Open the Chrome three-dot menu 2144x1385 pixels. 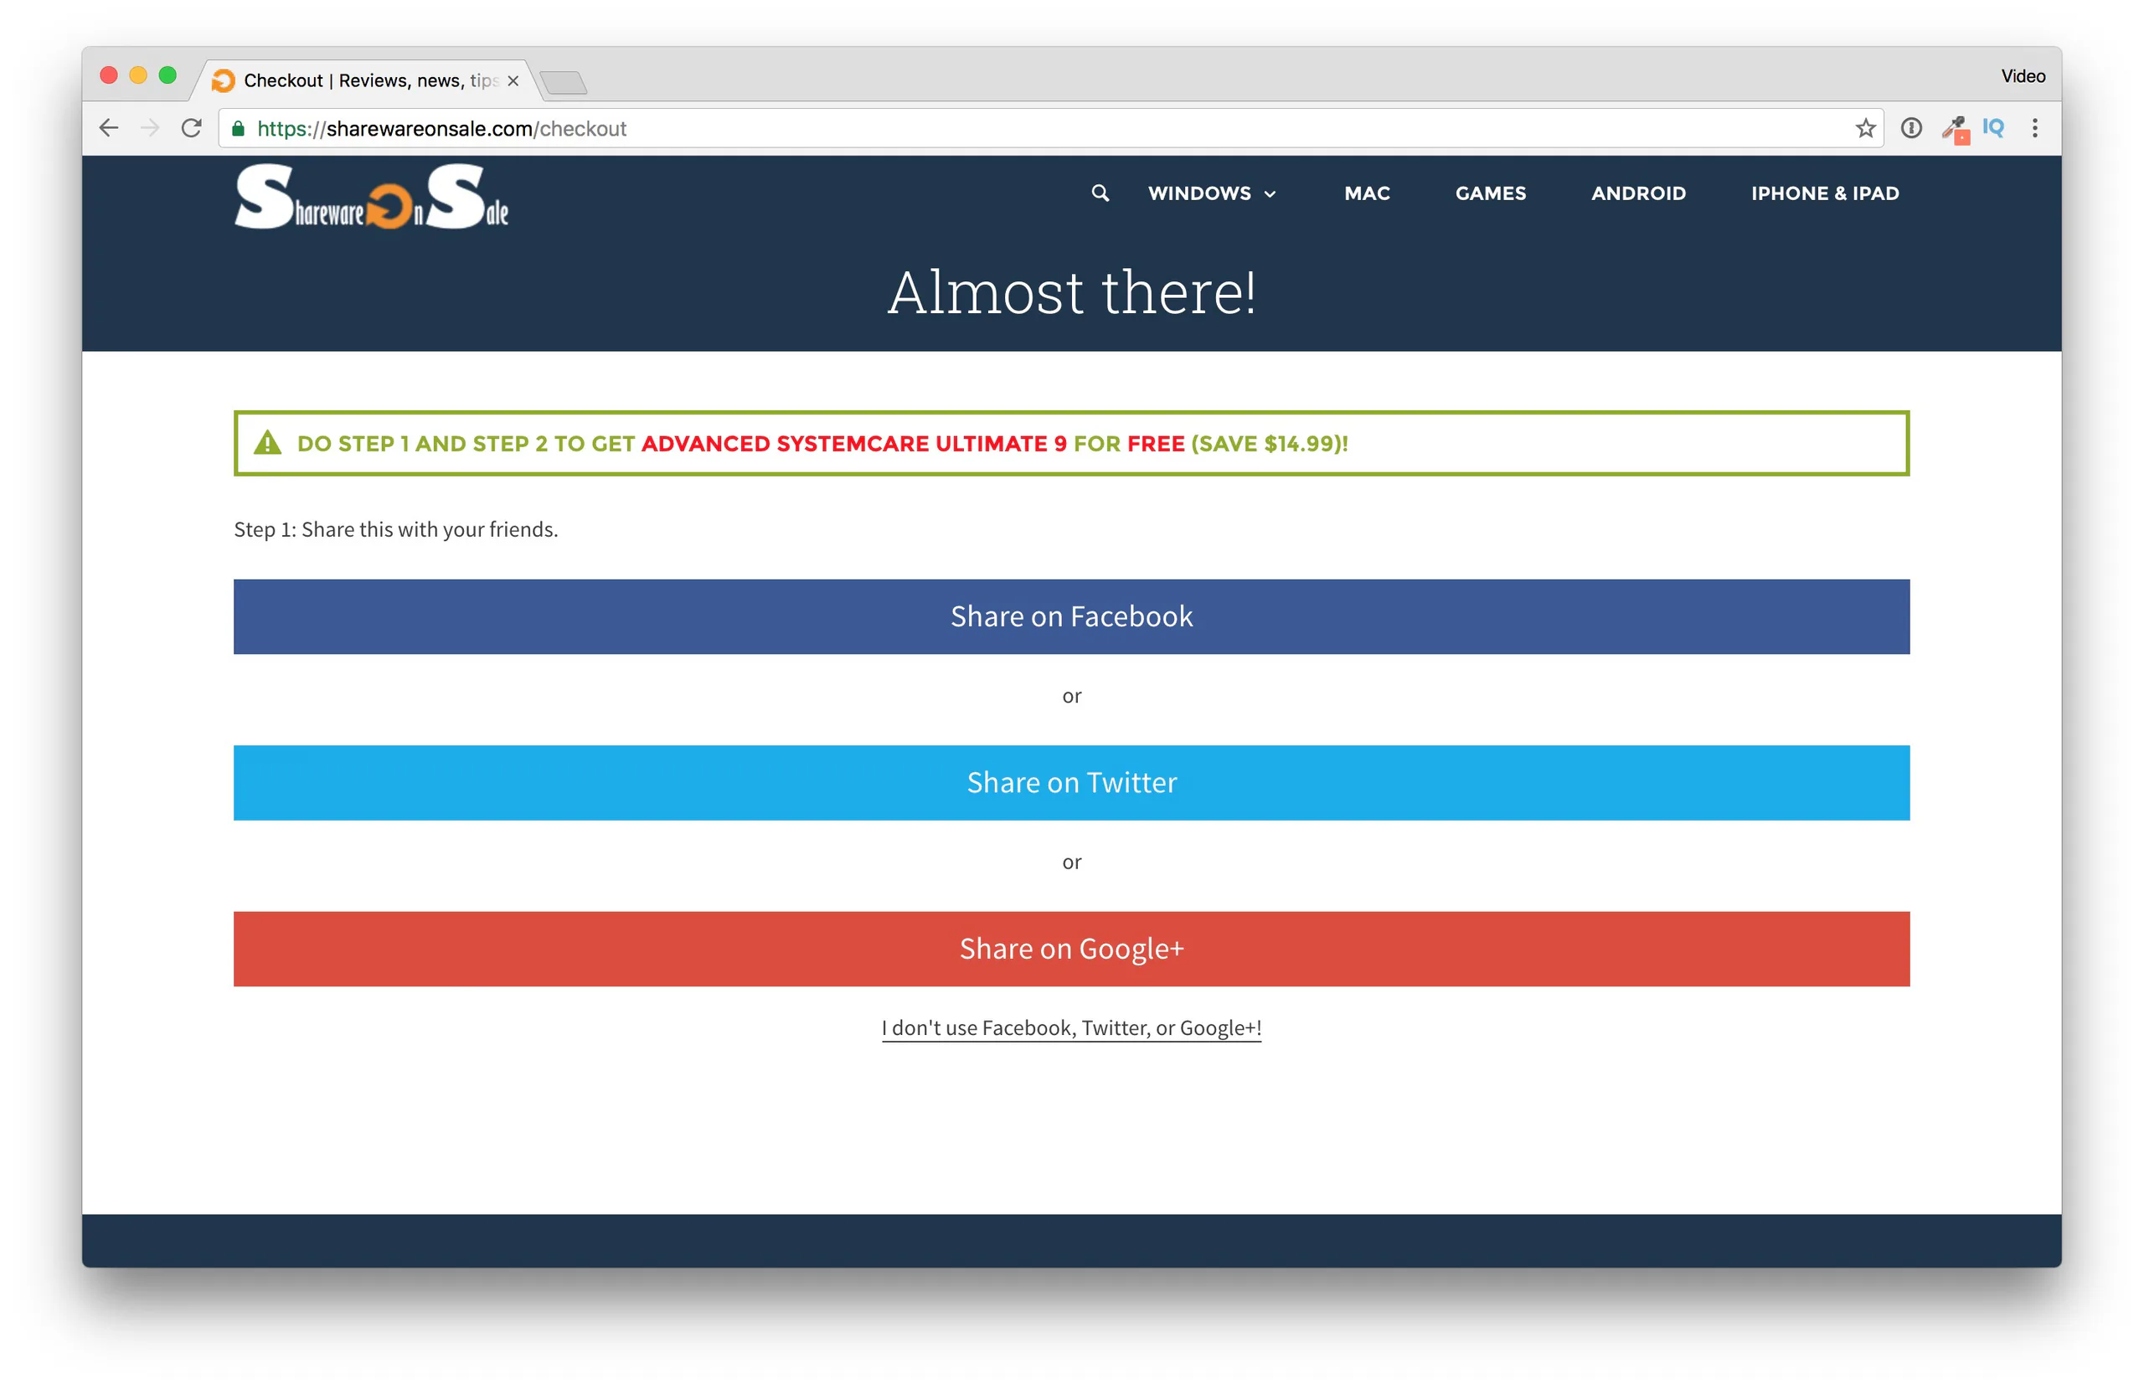click(x=2034, y=129)
